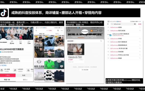
Task: Open the green varsity jacket video thumbnail
Action: (49, 63)
